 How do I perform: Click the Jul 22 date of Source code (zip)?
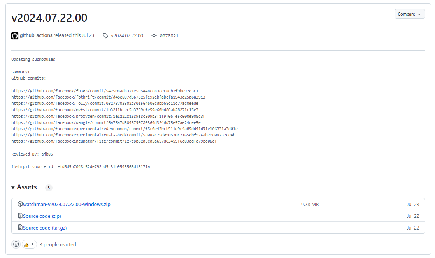[413, 216]
